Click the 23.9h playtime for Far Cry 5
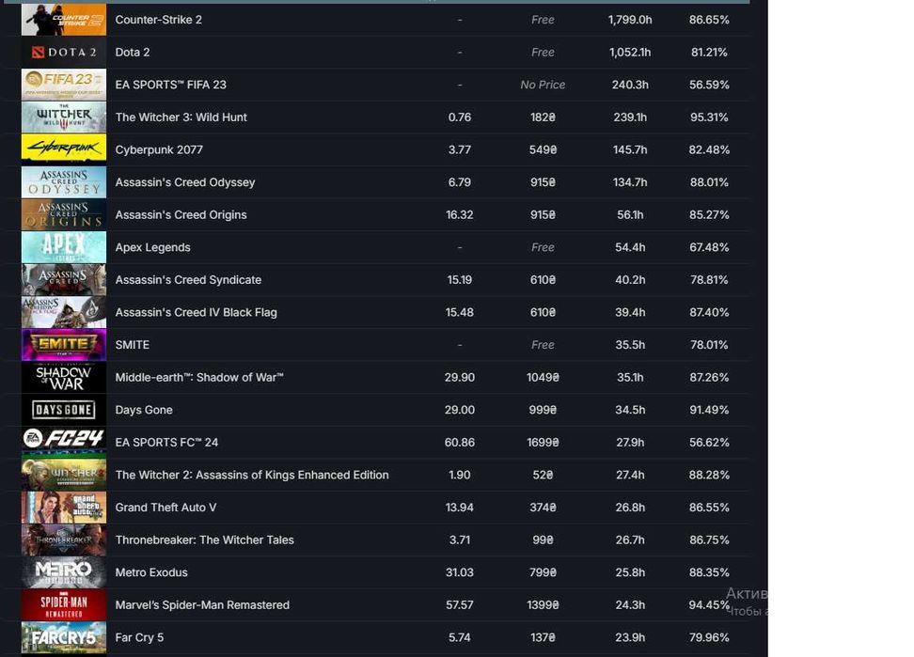 (630, 638)
